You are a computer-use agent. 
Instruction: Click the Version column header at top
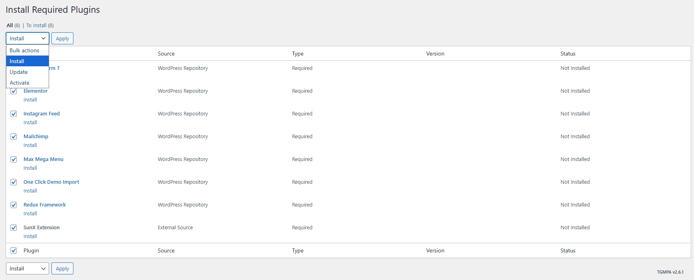click(435, 54)
